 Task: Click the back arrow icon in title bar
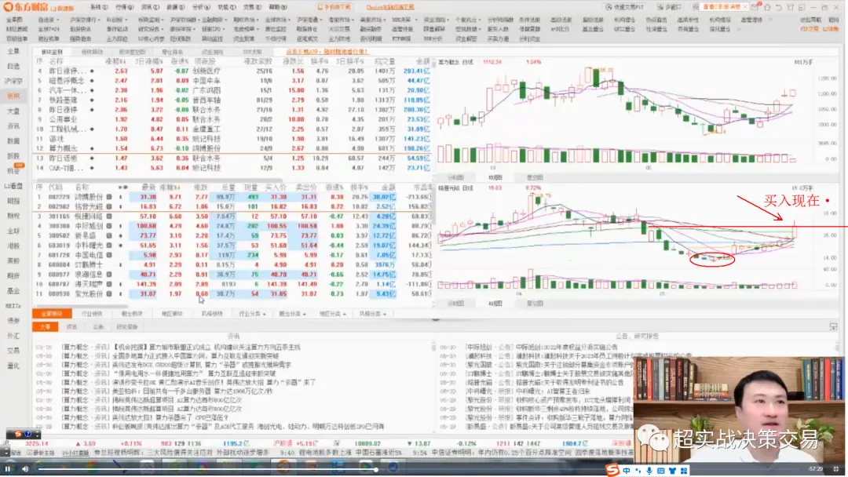coord(779,7)
